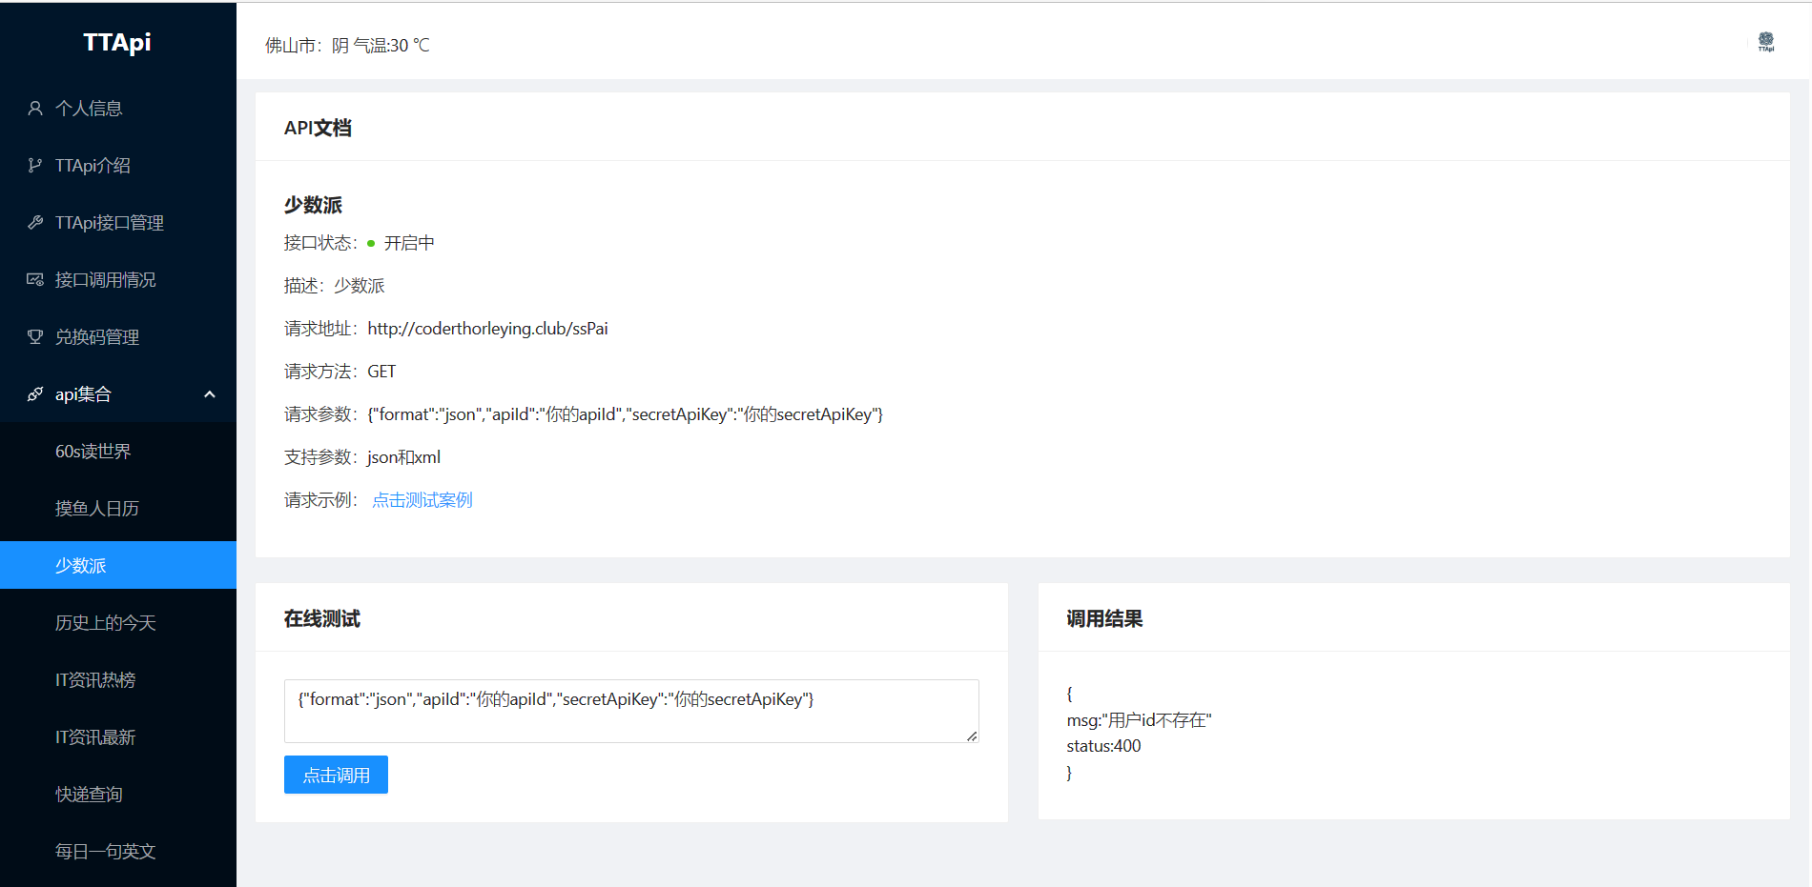
Task: Click the branch icon beside TTApi介绍
Action: 35,166
